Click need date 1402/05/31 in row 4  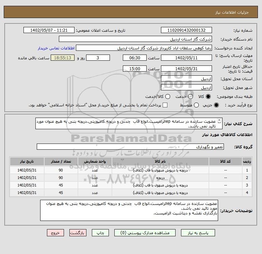pos(27,193)
